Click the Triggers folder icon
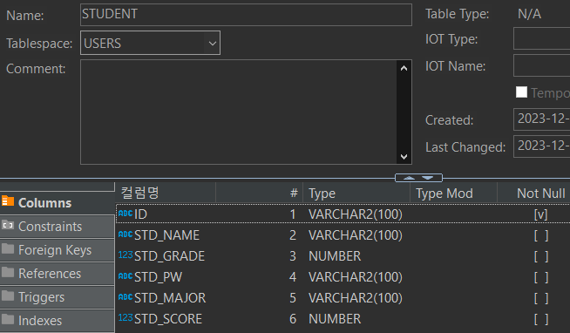The height and width of the screenshot is (333, 570). [8, 296]
